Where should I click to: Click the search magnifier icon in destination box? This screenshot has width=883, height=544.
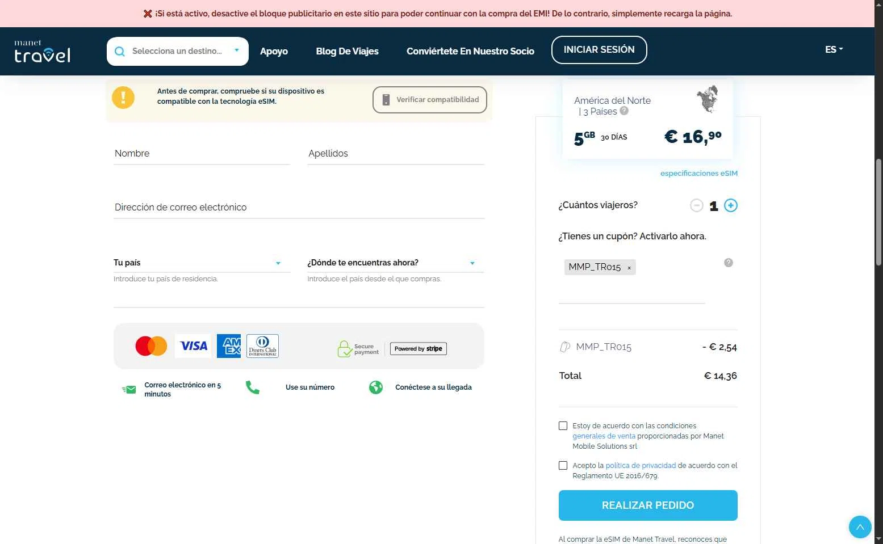pyautogui.click(x=120, y=51)
